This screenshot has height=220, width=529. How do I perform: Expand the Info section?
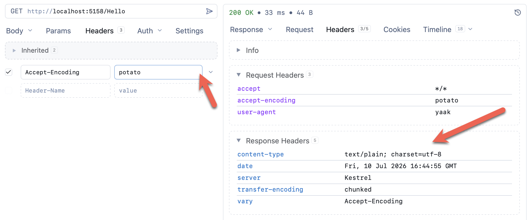(238, 50)
